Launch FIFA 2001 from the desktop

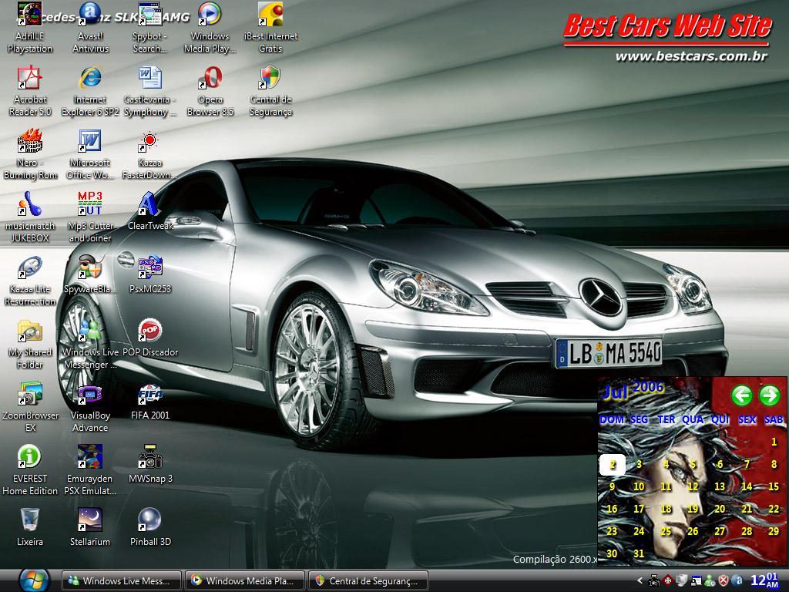(x=150, y=401)
